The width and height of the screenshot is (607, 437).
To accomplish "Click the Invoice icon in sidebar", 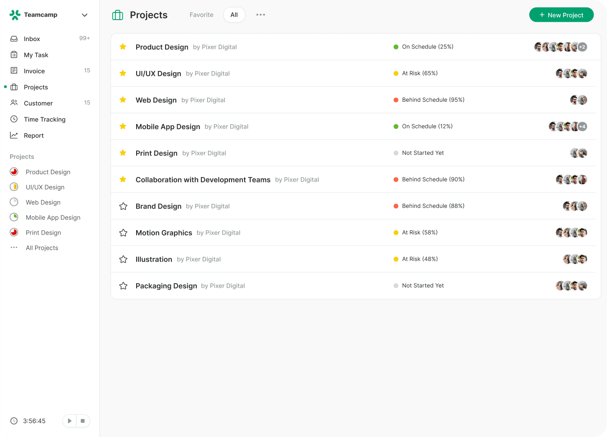I will tap(14, 71).
